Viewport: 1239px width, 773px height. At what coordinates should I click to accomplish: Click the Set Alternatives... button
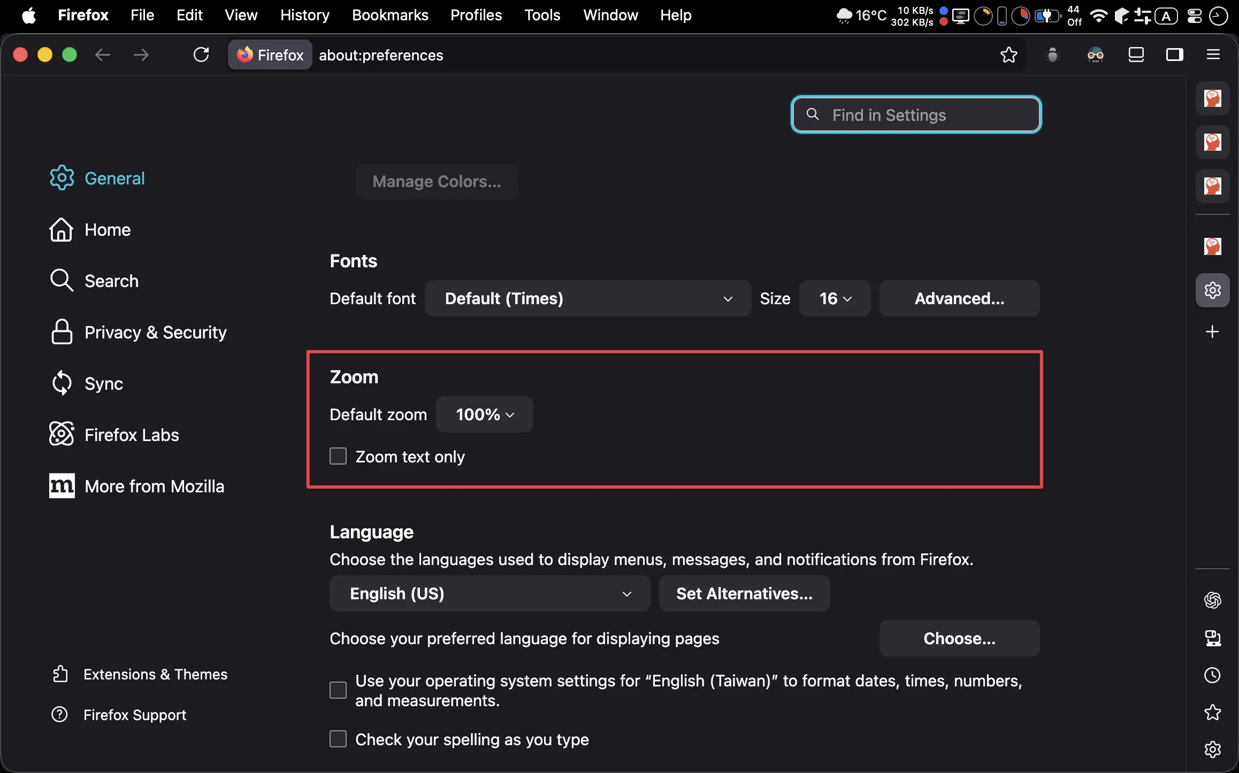(744, 593)
